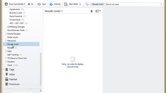Click the account avatar icon

tap(6, 4)
